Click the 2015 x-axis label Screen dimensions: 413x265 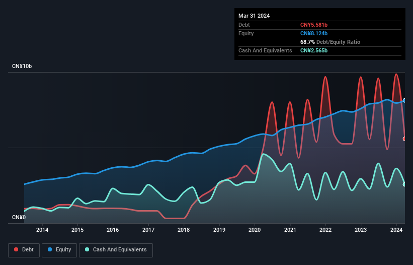pyautogui.click(x=77, y=230)
